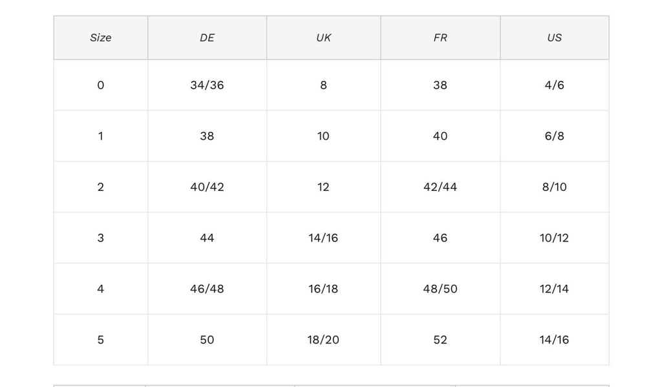Viewport: 662px width, 387px height.
Task: Select the 40/42 DE cell
Action: (207, 187)
